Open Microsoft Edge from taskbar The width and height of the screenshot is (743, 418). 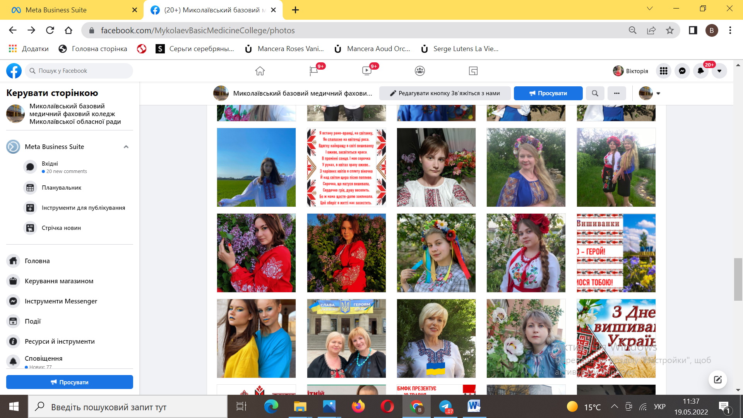pyautogui.click(x=271, y=406)
